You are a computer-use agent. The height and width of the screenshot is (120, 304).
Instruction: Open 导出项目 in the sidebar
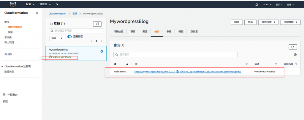pyautogui.click(x=9, y=43)
